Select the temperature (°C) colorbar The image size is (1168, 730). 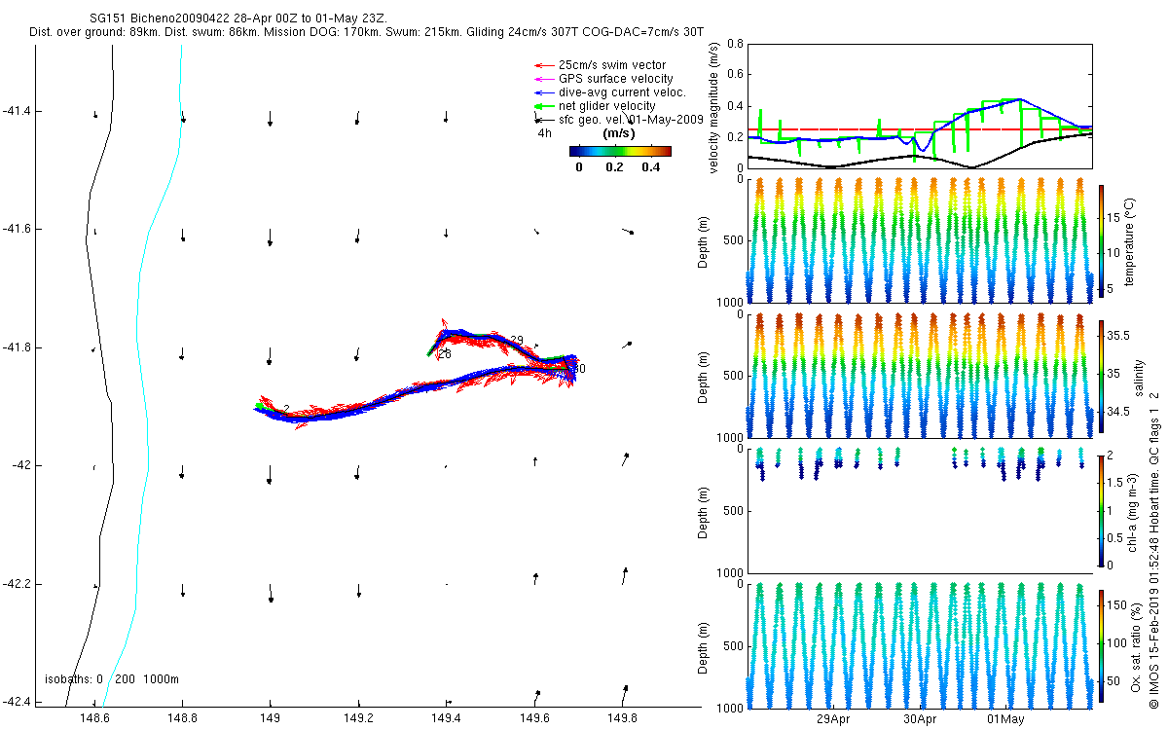tap(1101, 240)
